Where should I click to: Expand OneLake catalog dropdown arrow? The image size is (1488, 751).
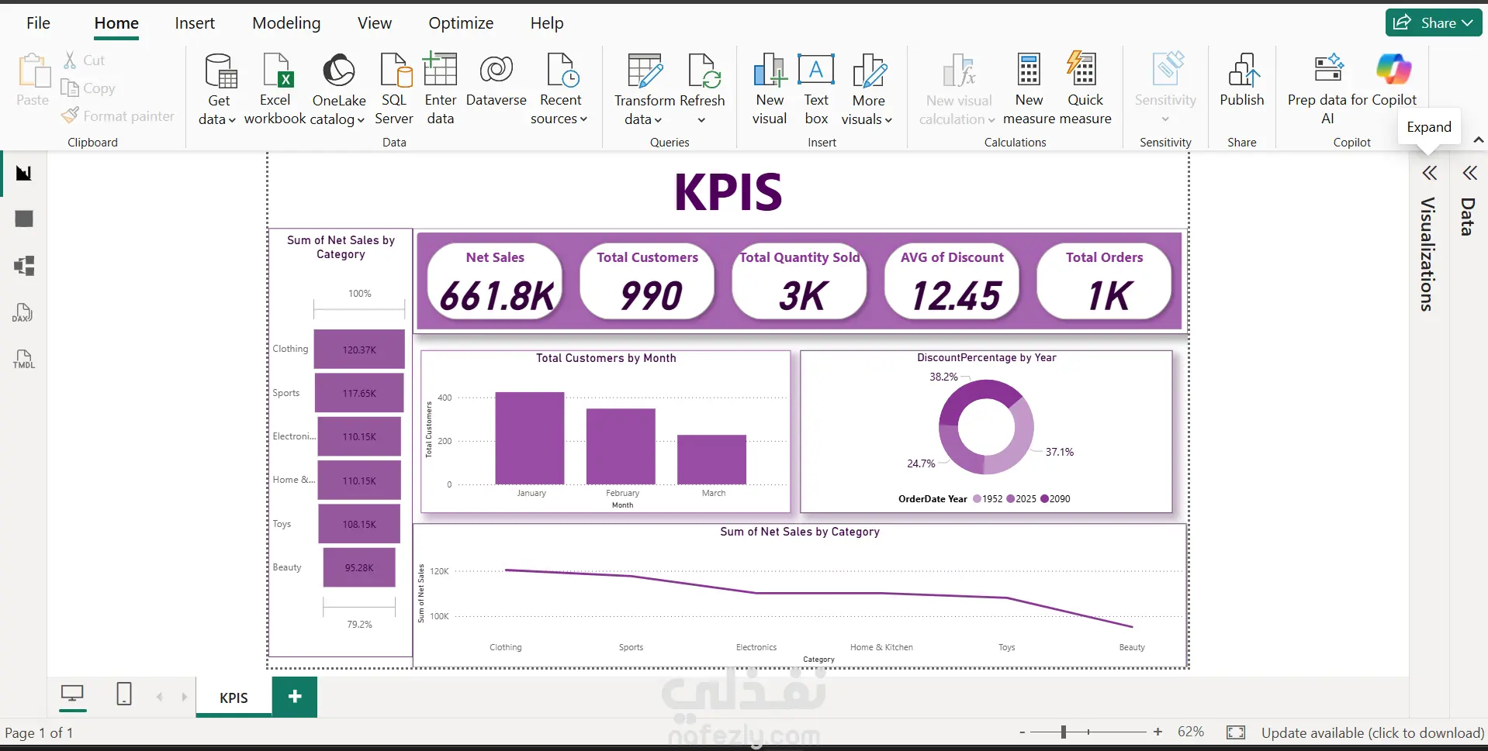tap(361, 120)
